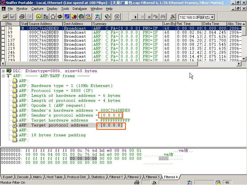Open the Host Table toolbar icon
The width and height of the screenshot is (247, 185).
(46, 16)
